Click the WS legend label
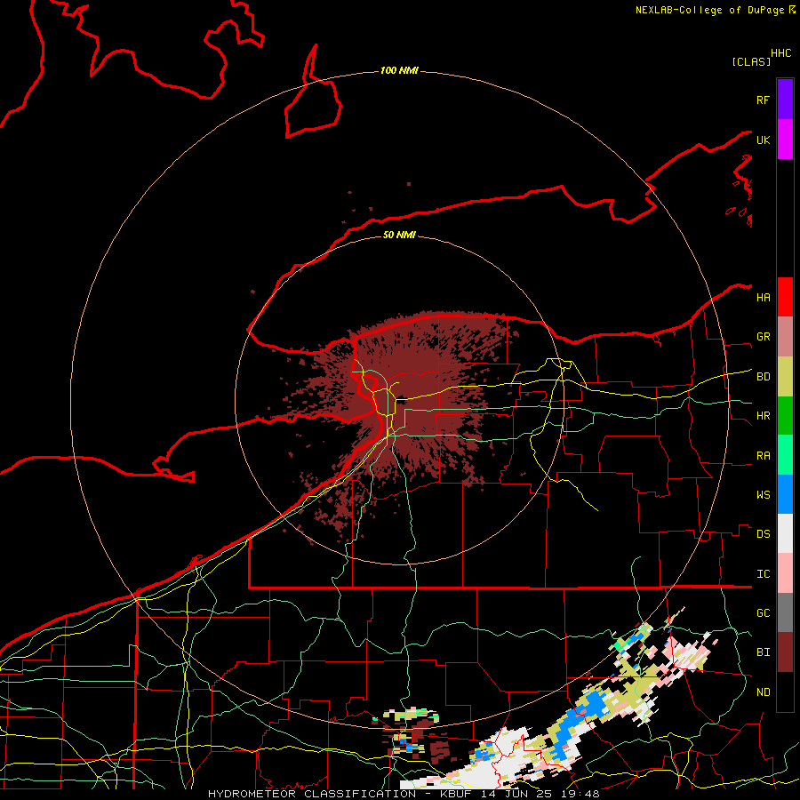The width and height of the screenshot is (800, 800). point(763,494)
